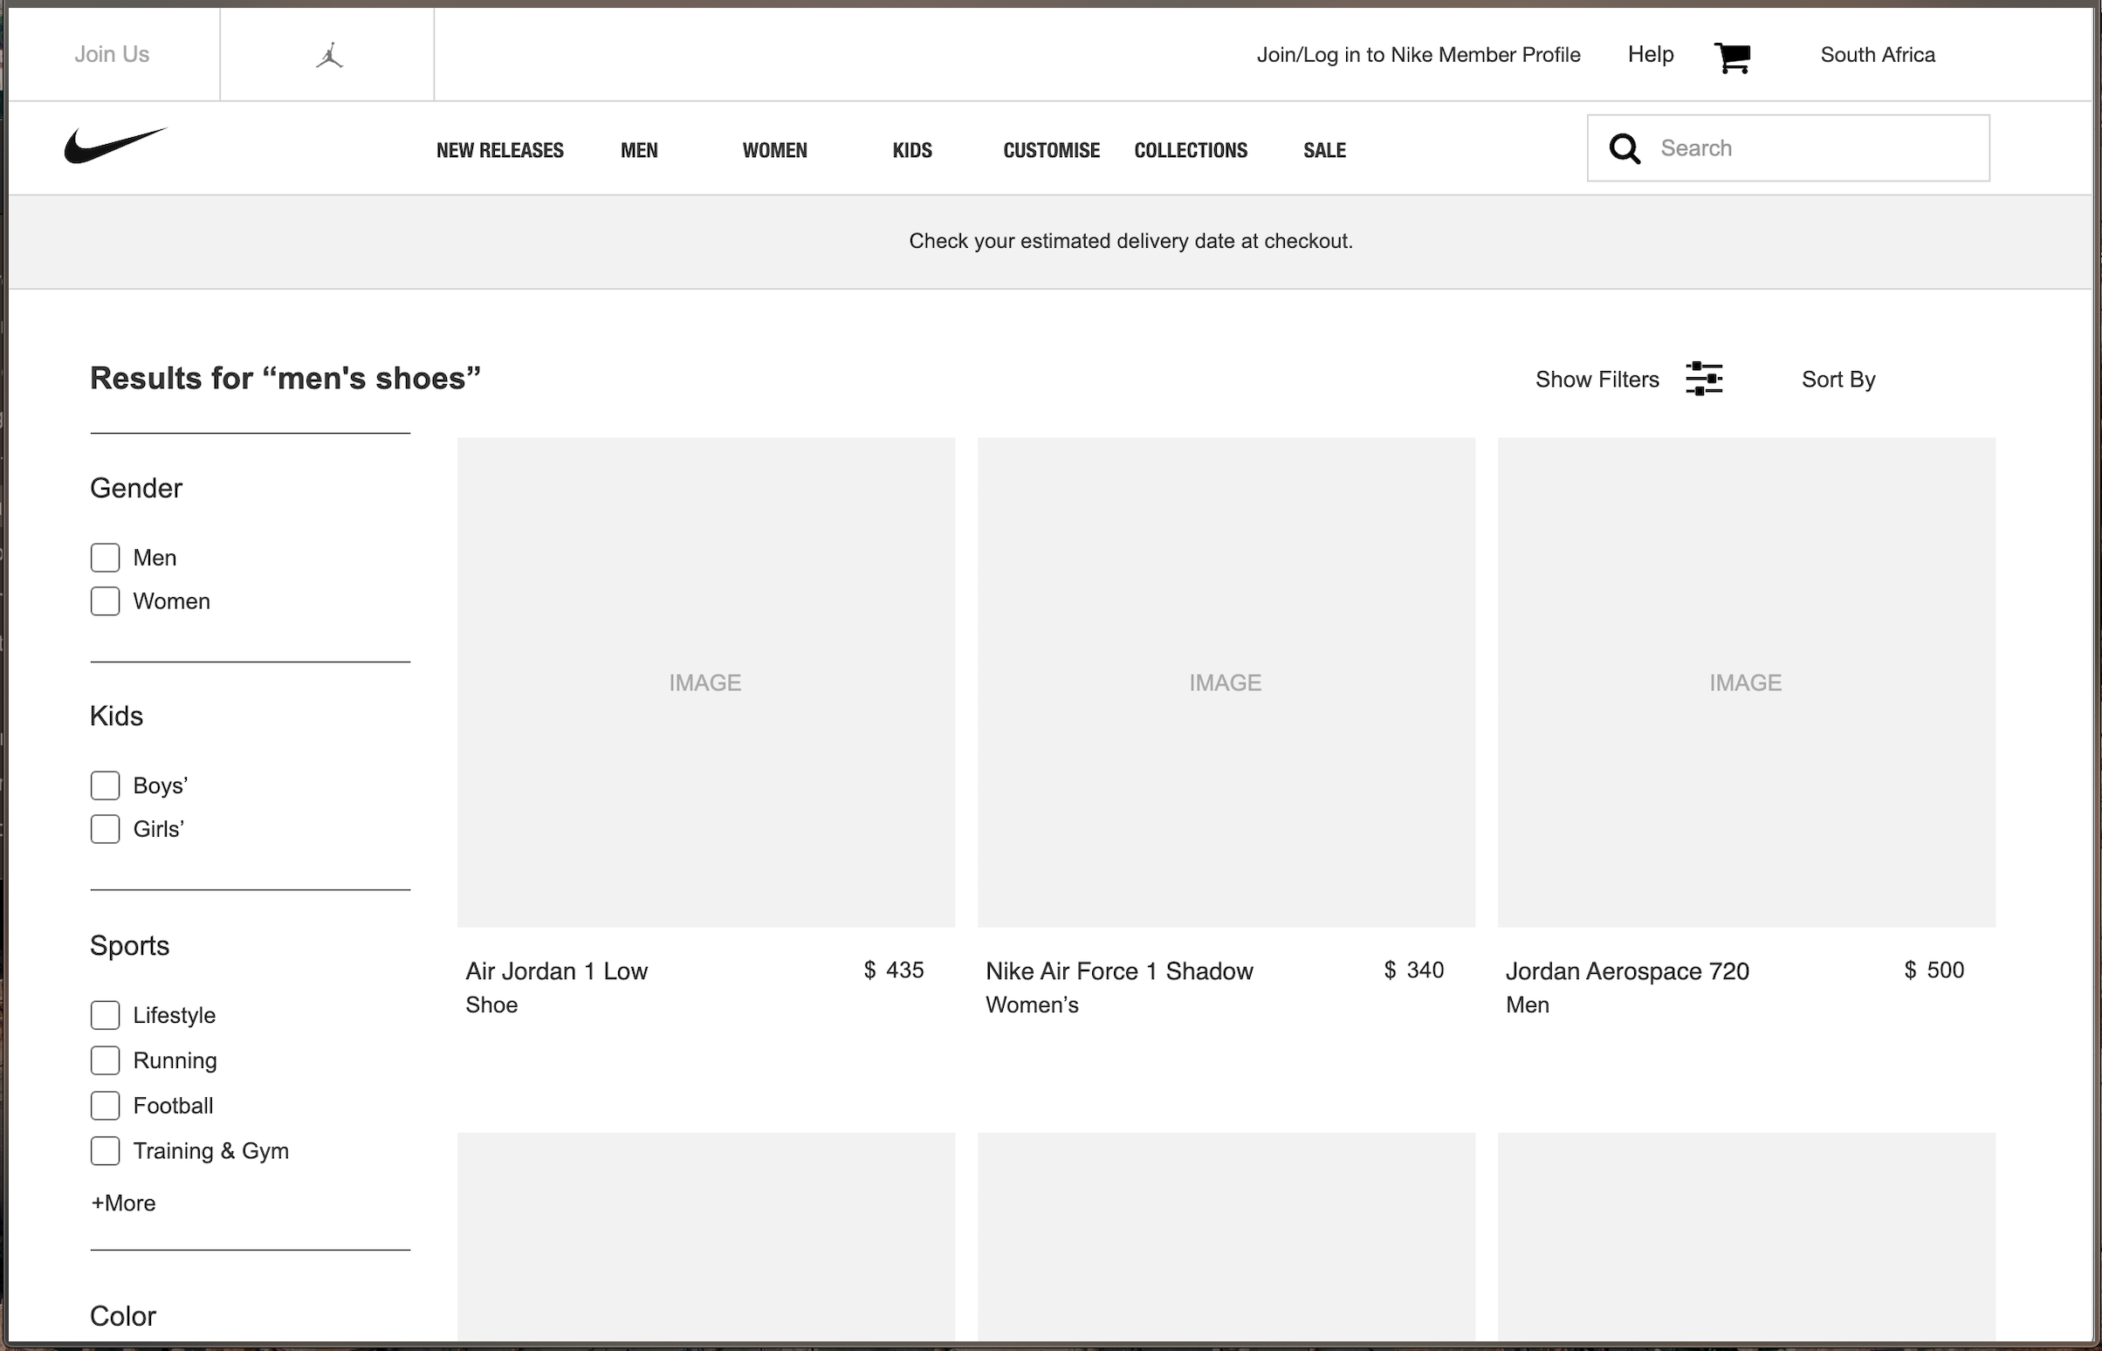Click into the Search input field
Image resolution: width=2102 pixels, height=1351 pixels.
coord(1789,148)
